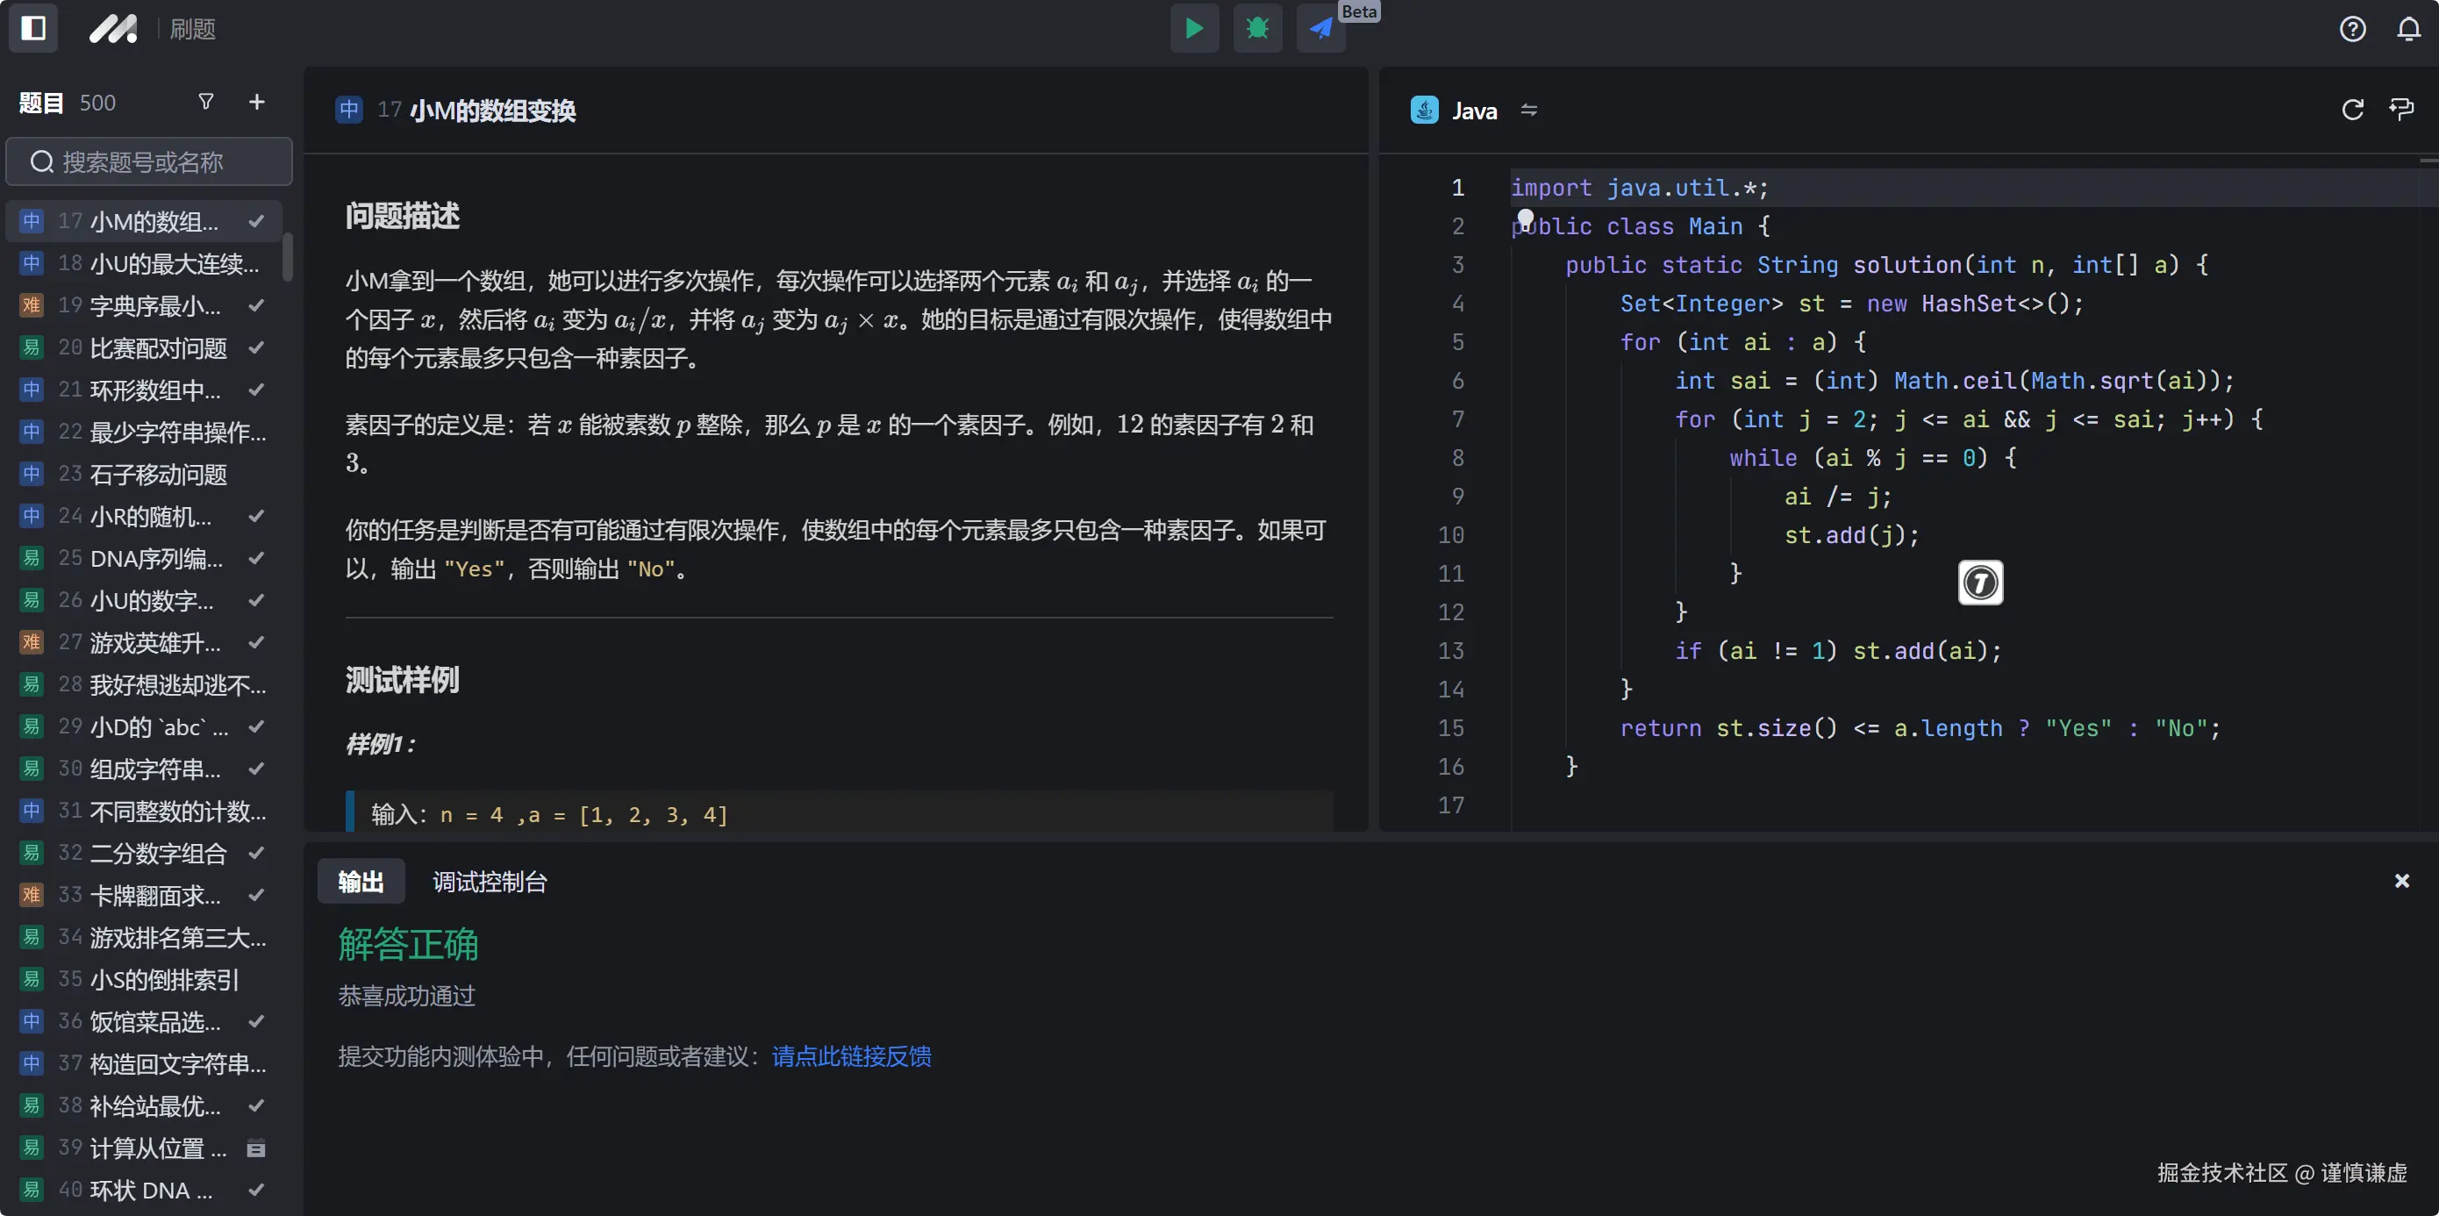2439x1216 pixels.
Task: Click the language swap icon next to Java
Action: pos(1530,110)
